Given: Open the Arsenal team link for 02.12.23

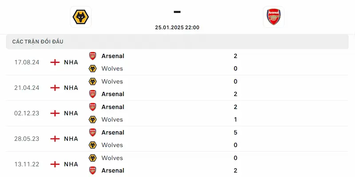Looking at the screenshot, I should (x=113, y=107).
